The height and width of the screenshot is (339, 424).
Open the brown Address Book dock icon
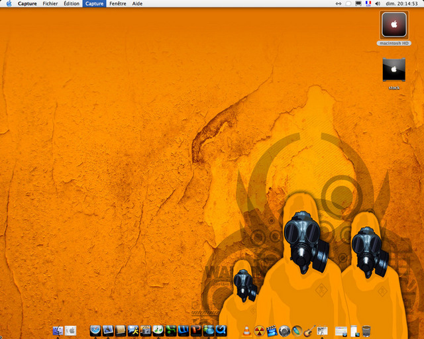(121, 330)
